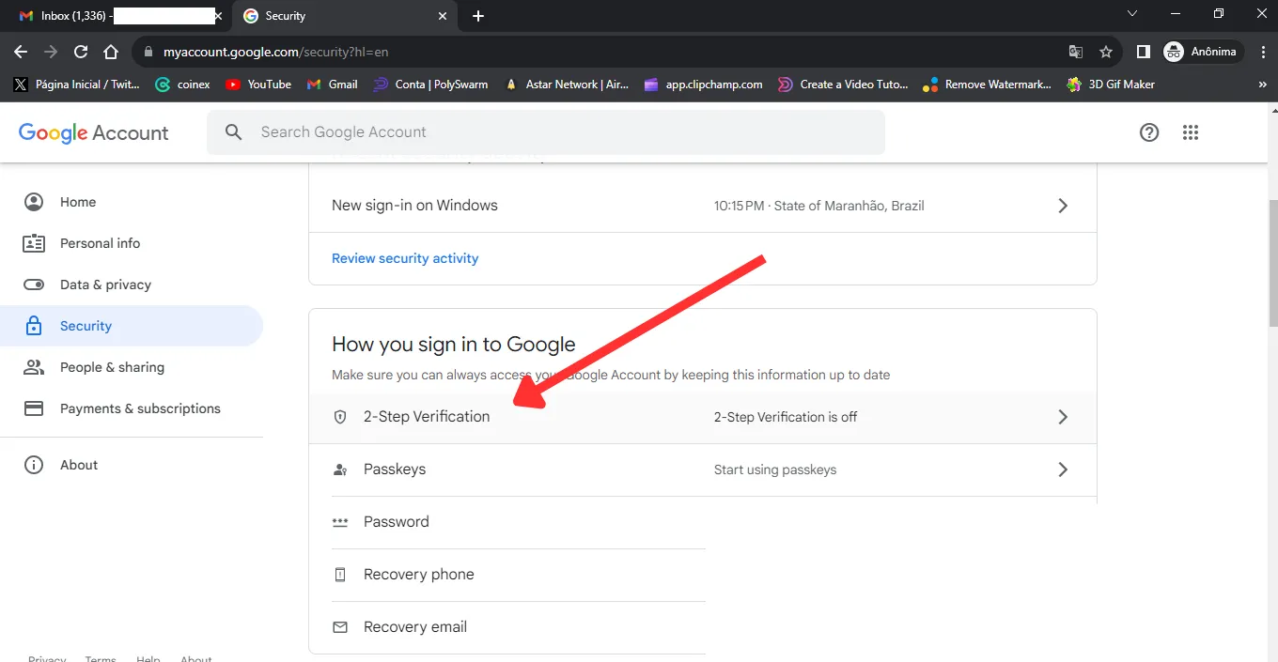Click the browser back arrow
Image resolution: width=1278 pixels, height=662 pixels.
coord(21,52)
